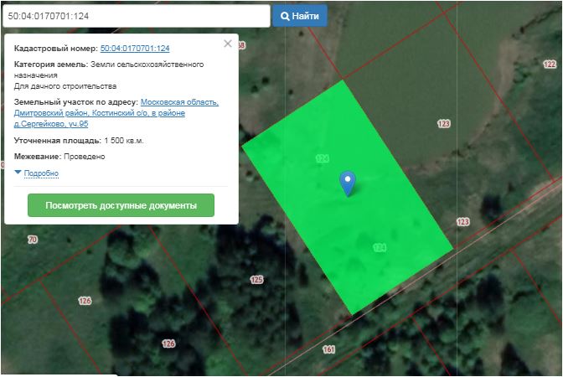Viewport: 563px width, 377px height.
Task: Click the blue location pin on the map
Action: click(347, 182)
